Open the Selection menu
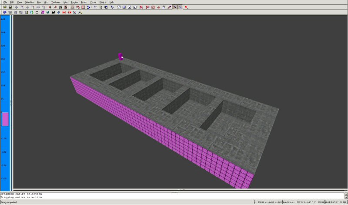The image size is (348, 205). (x=29, y=2)
